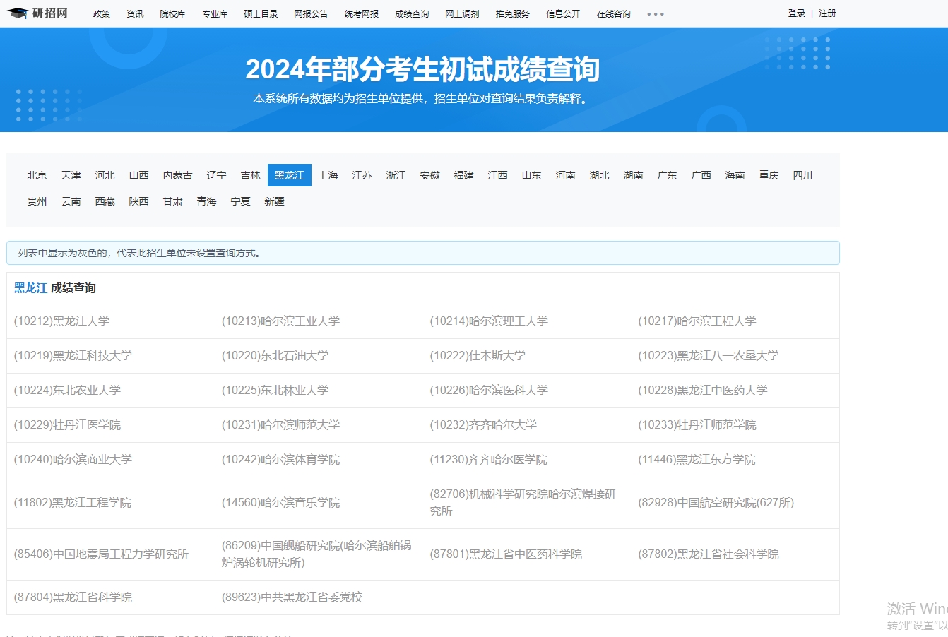
Task: Switch to 山西 province tab
Action: pyautogui.click(x=139, y=175)
